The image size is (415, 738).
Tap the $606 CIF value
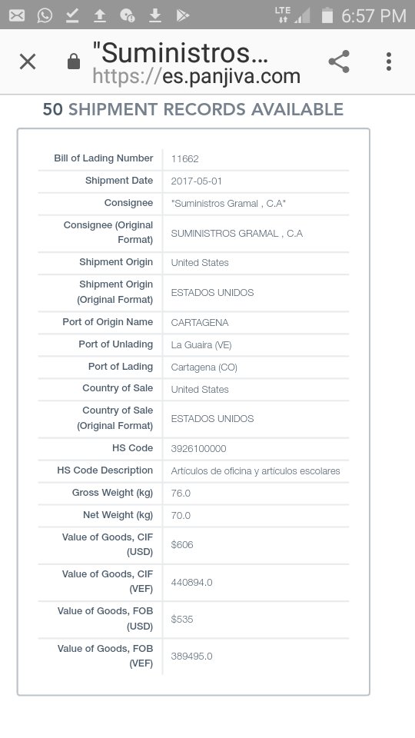pyautogui.click(x=182, y=545)
